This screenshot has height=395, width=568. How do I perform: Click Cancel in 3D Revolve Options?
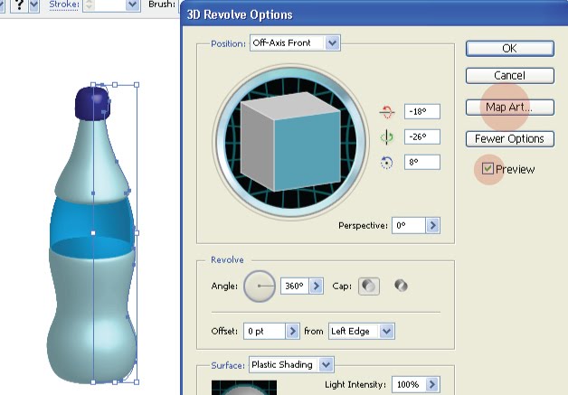(x=510, y=76)
